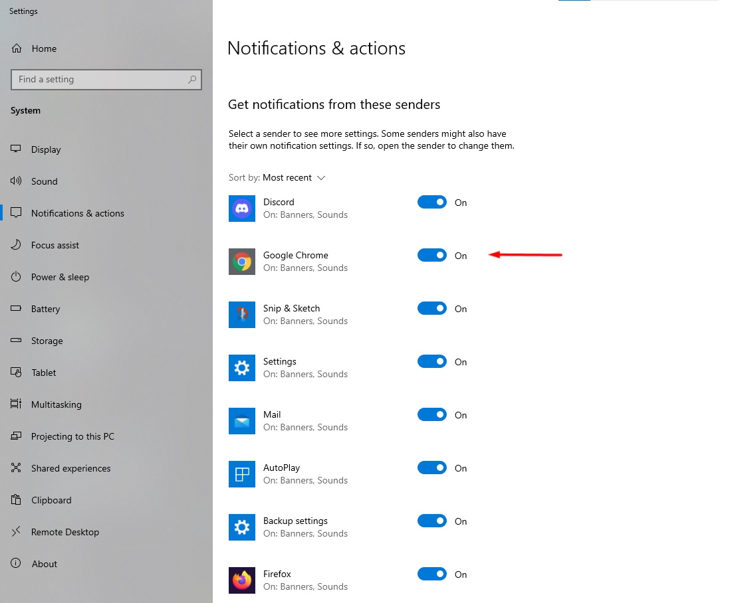
Task: Switch off Settings sender notifications
Action: click(x=432, y=361)
